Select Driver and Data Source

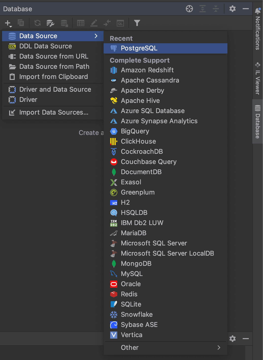click(x=53, y=89)
